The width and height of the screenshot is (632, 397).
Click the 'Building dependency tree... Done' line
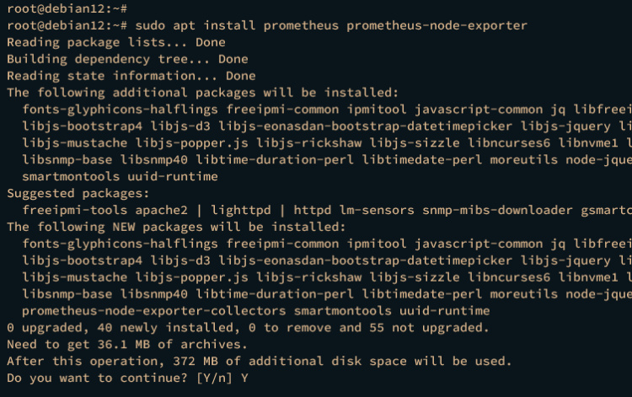[127, 59]
